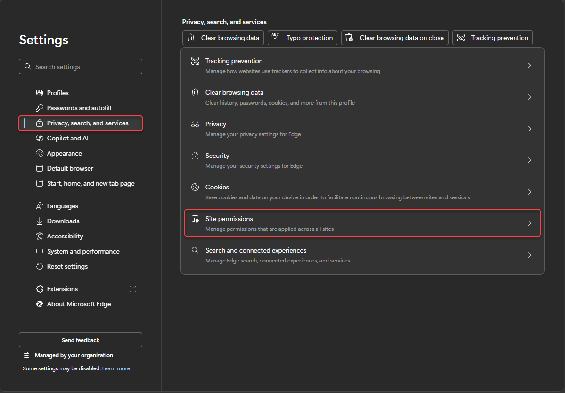
Task: Click the Default browser icon
Action: point(40,169)
